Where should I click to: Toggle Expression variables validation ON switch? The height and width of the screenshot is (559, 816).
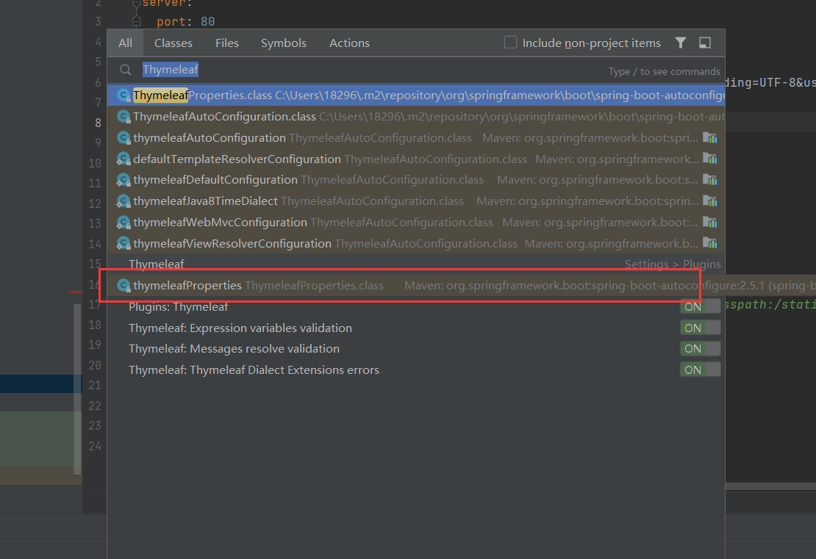[700, 328]
